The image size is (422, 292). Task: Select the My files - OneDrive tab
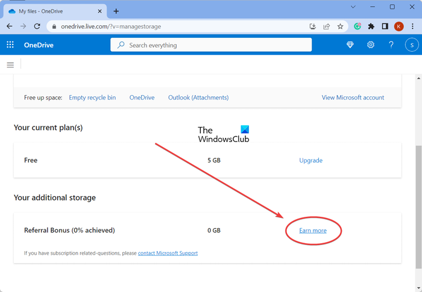point(55,11)
